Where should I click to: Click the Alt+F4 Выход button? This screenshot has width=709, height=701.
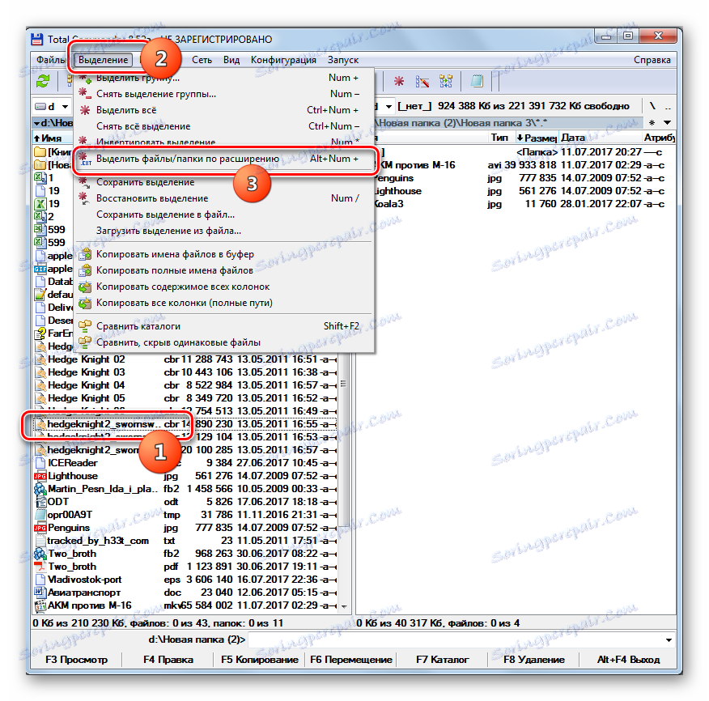click(628, 660)
